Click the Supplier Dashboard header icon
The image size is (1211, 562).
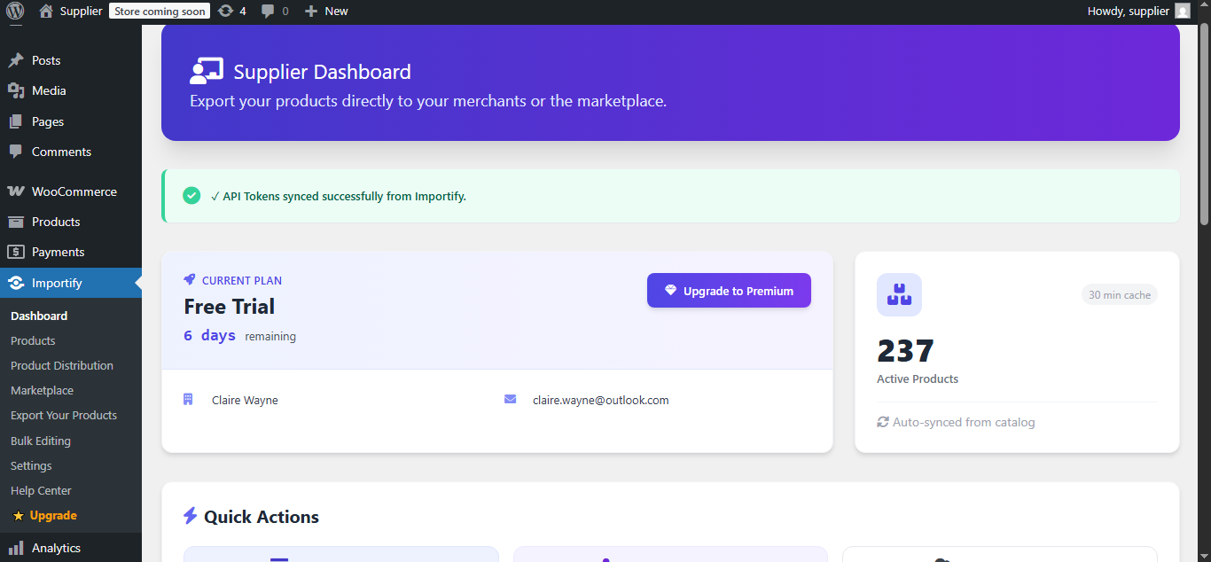pos(207,71)
